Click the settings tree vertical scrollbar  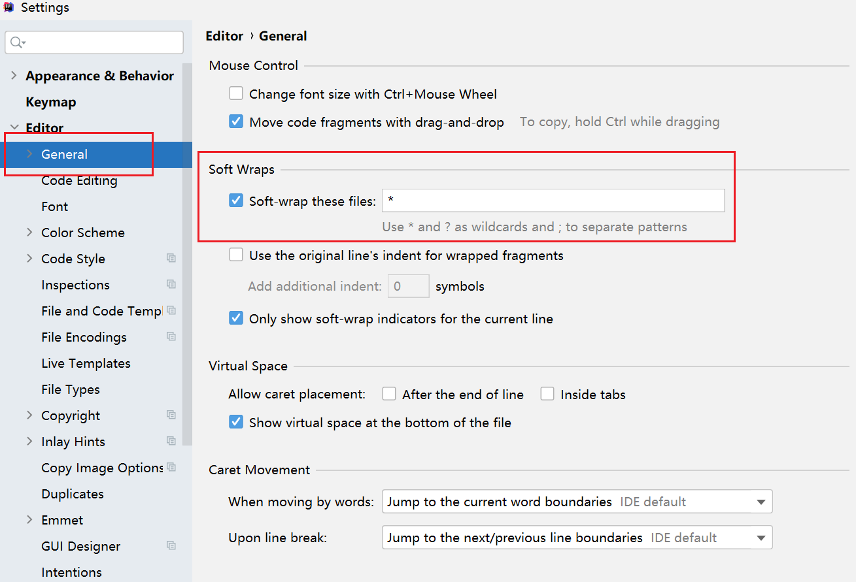[x=188, y=255]
